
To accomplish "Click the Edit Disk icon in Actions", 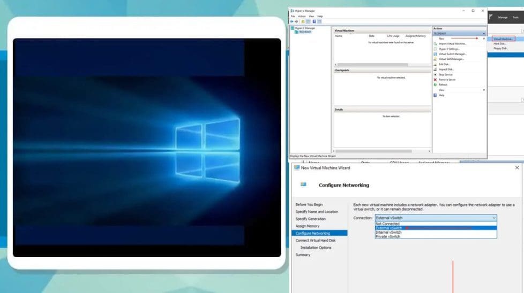I will 435,64.
